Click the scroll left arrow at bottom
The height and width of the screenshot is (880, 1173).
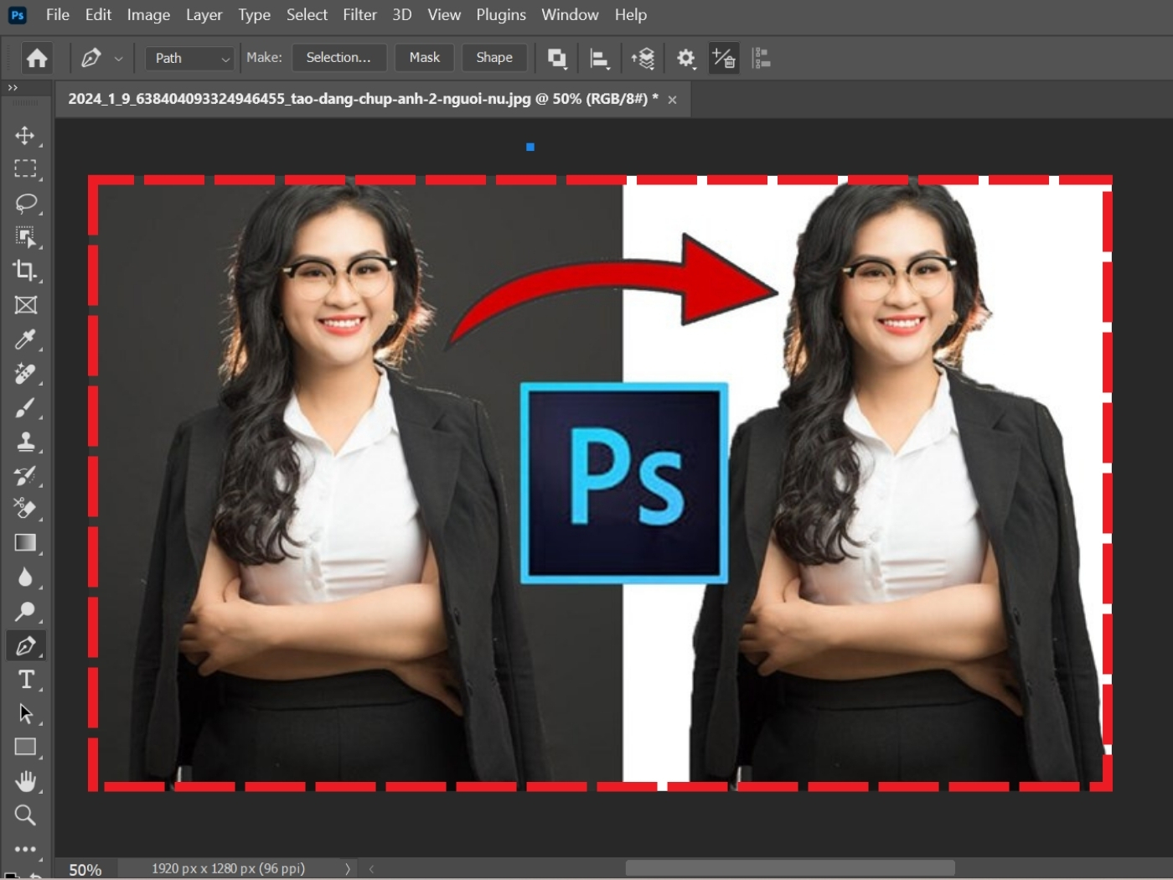pos(371,869)
